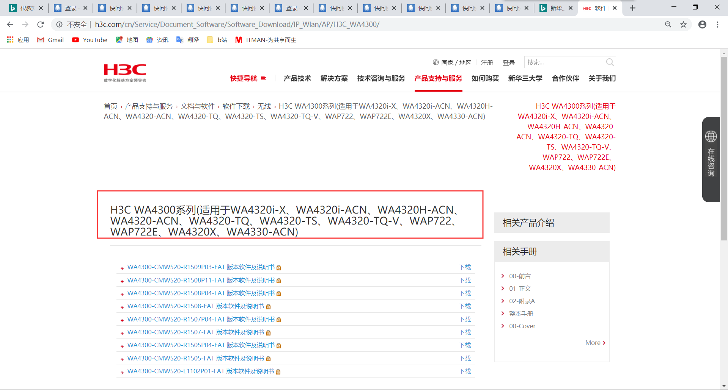Go to 首页 in the breadcrumb
728x390 pixels.
tap(111, 106)
